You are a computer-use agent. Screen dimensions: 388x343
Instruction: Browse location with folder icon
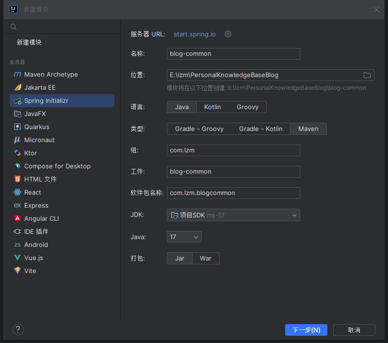[x=367, y=75]
